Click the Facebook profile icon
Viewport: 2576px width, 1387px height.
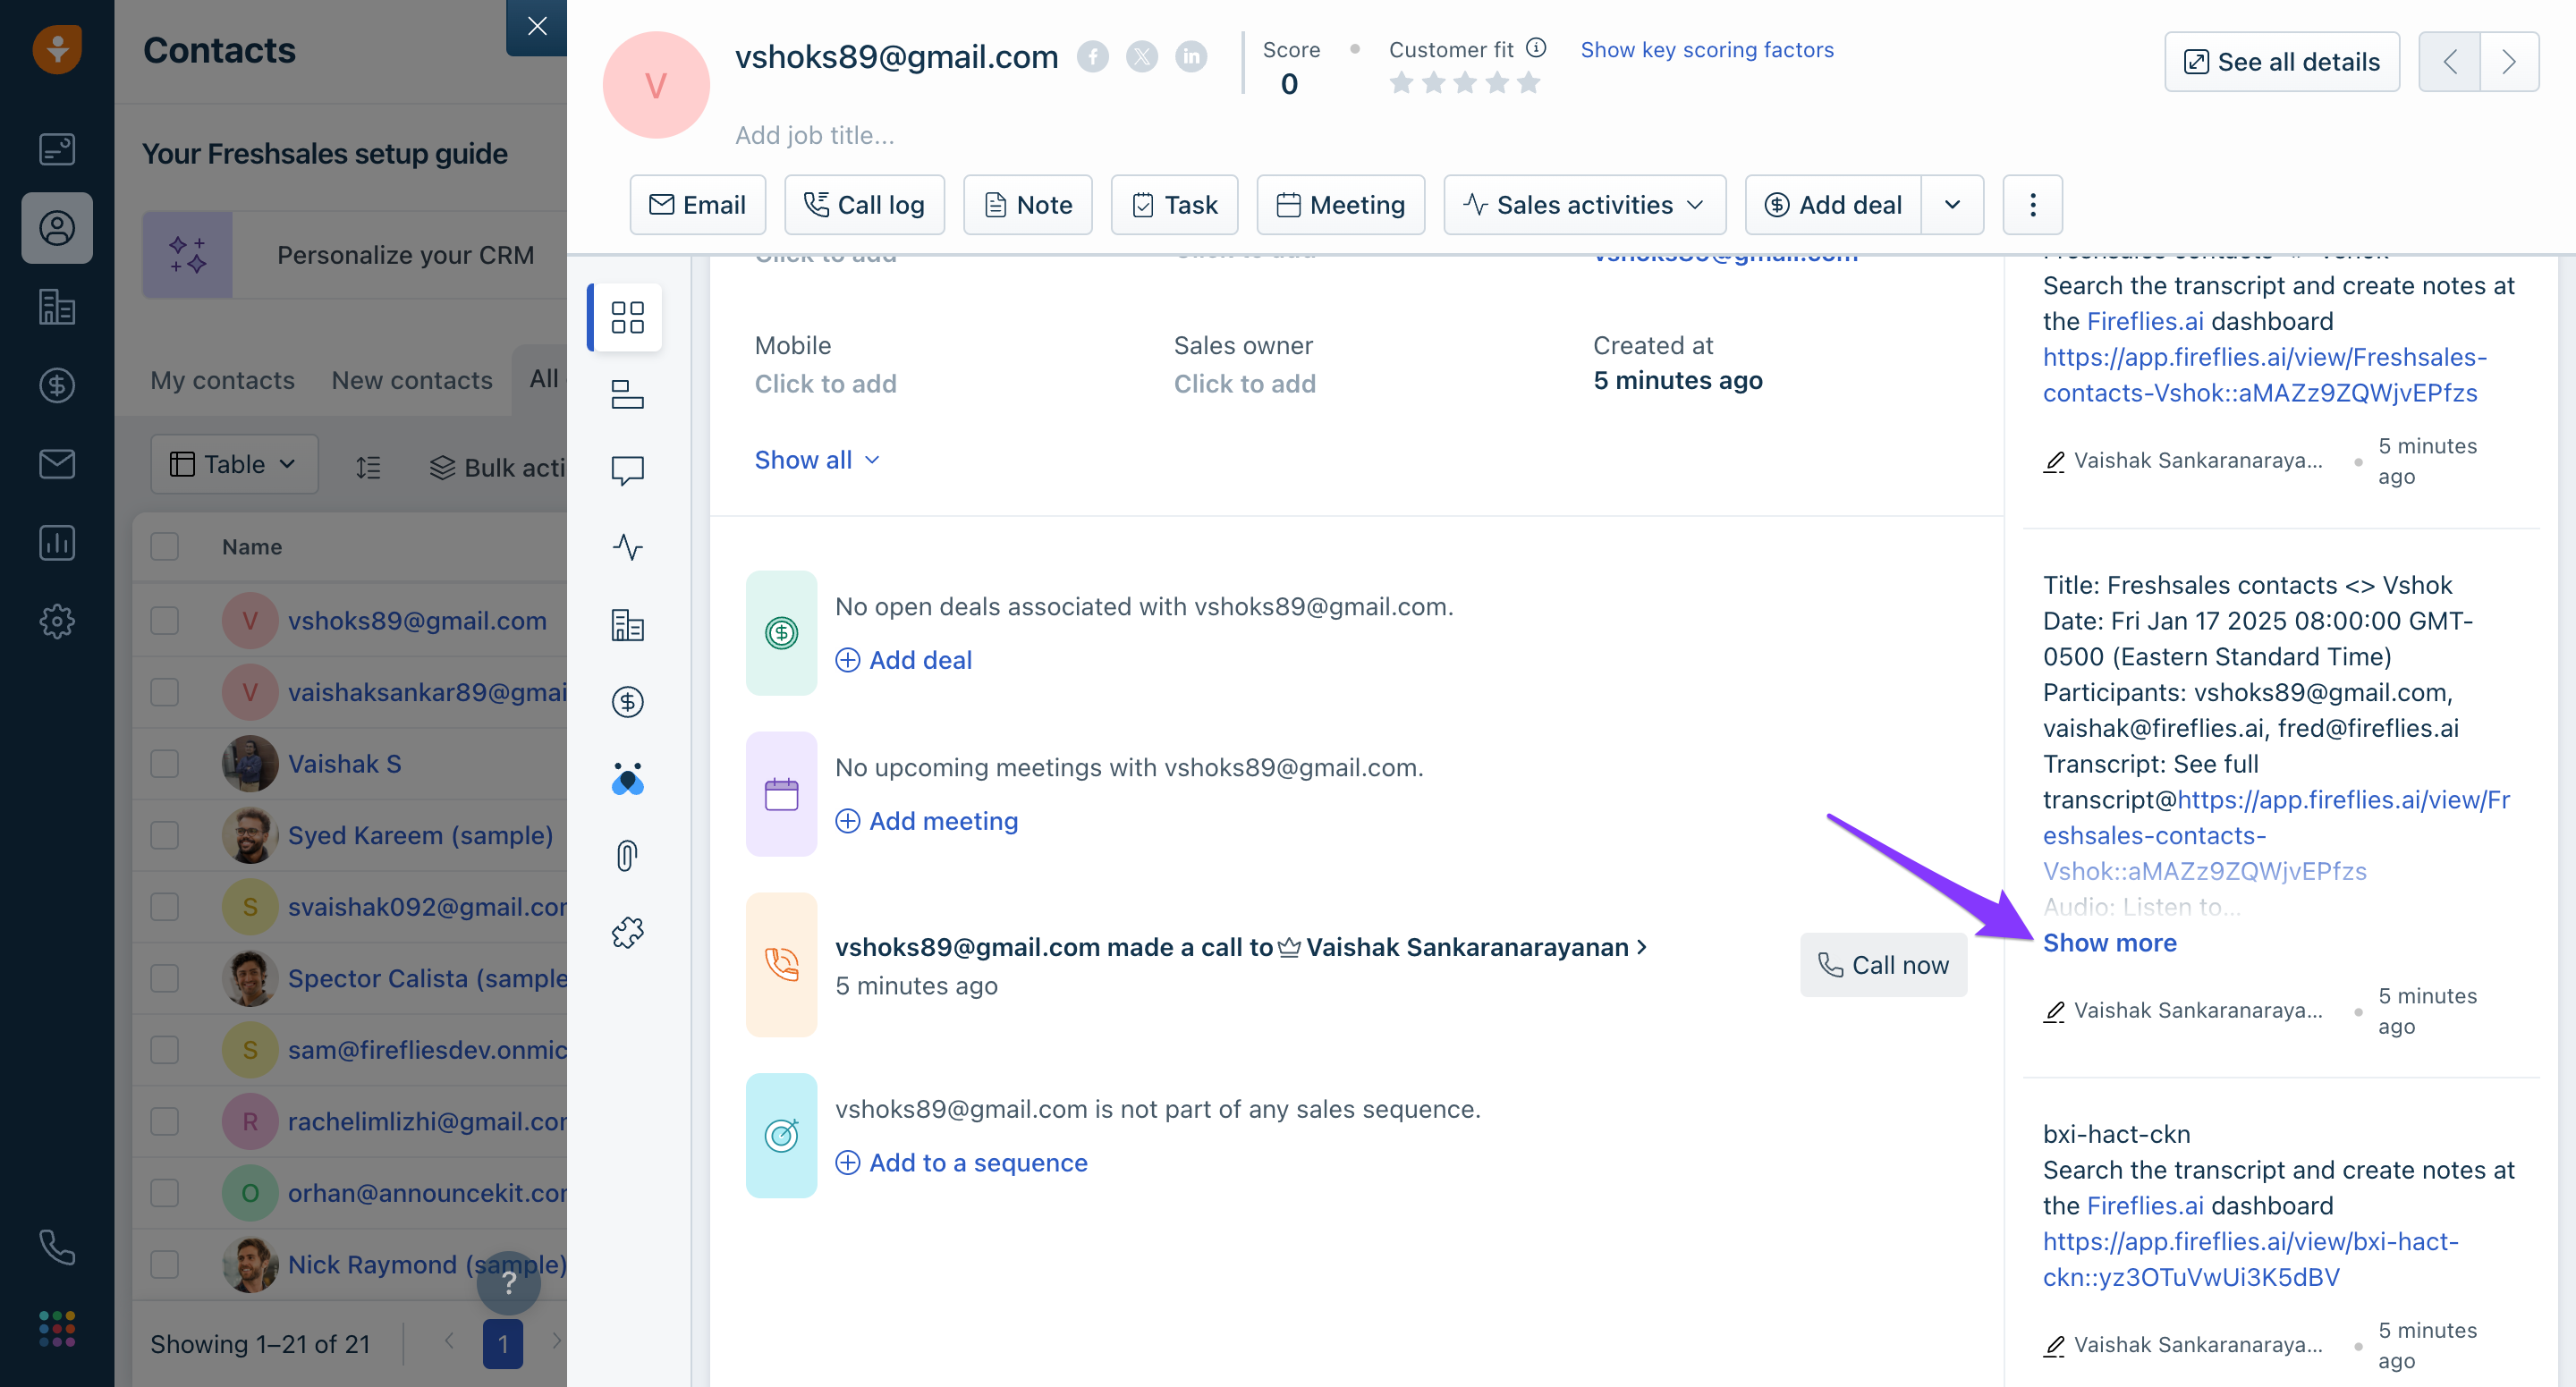tap(1092, 57)
